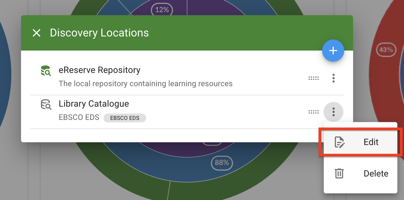Select the Library Catalogue title

click(94, 104)
